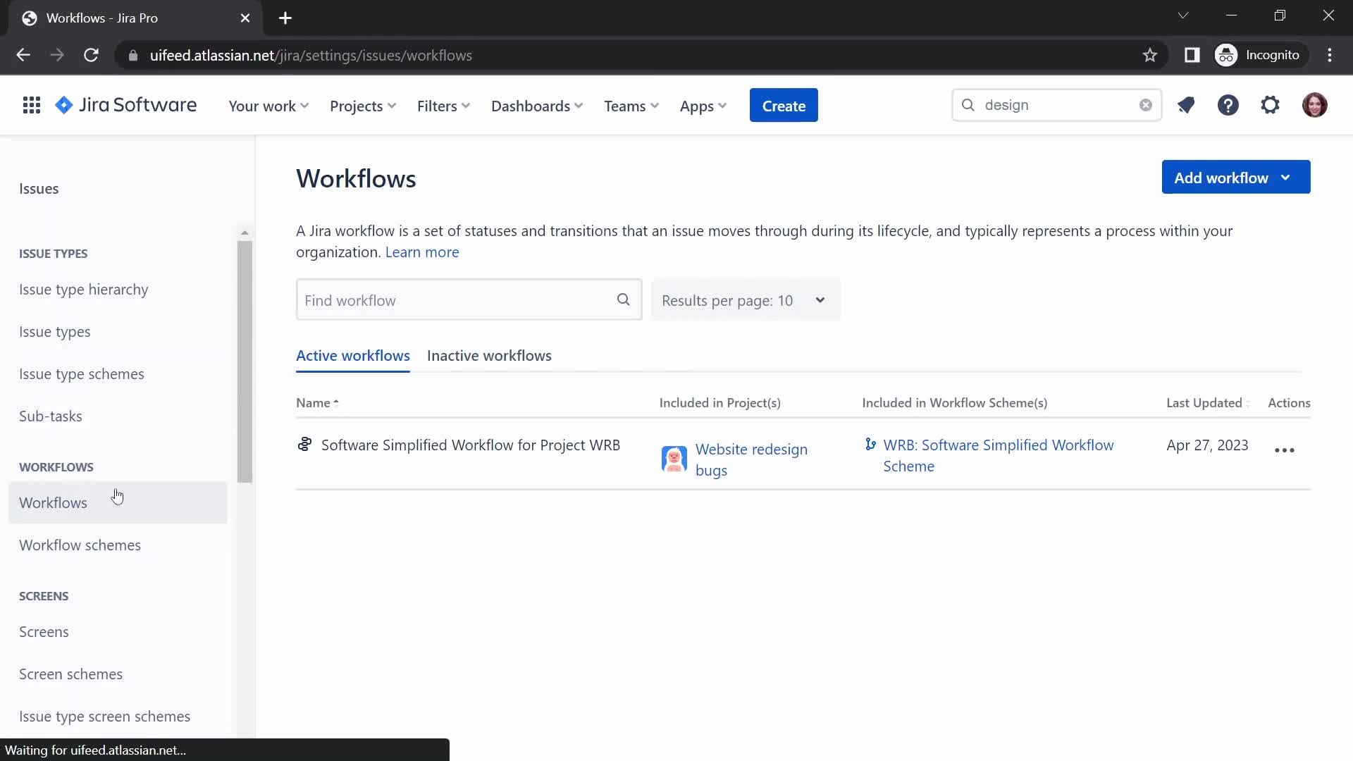Click the search magnifier icon in workflow search

coord(624,299)
